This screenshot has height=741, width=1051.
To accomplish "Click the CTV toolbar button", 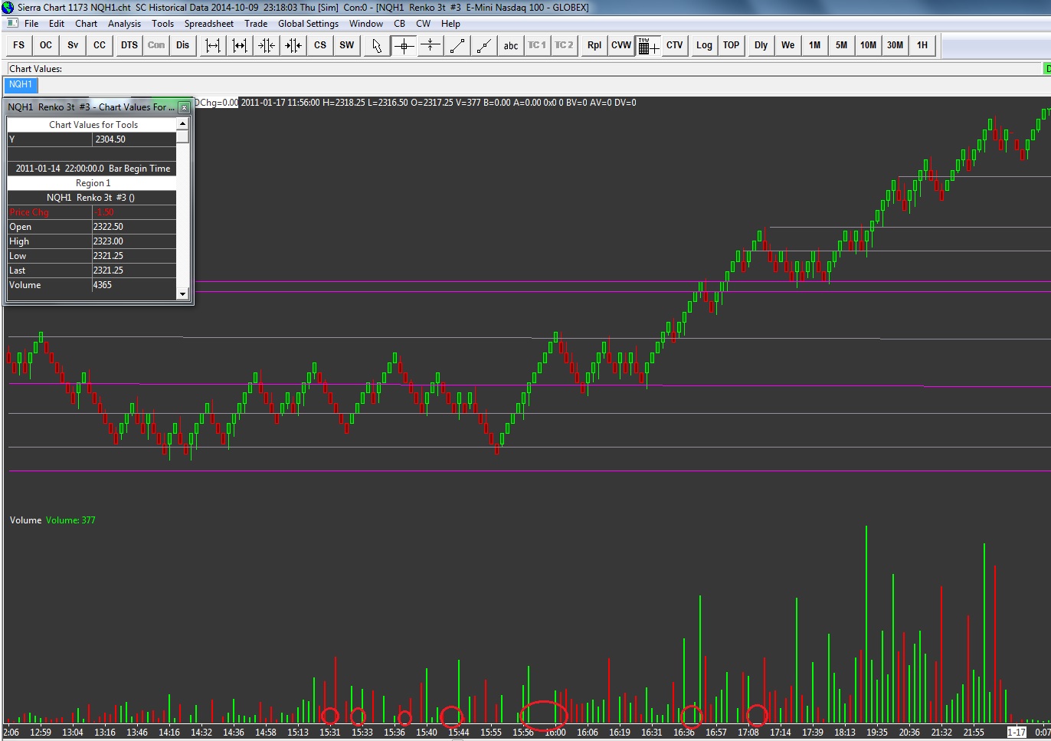I will click(675, 45).
